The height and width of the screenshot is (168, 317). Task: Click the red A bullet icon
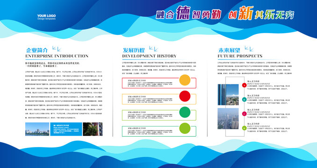(244, 85)
